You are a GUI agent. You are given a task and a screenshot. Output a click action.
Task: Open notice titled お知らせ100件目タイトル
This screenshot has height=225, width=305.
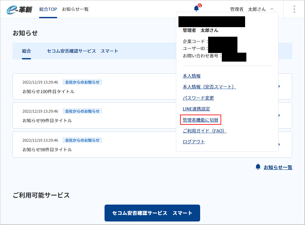48,92
